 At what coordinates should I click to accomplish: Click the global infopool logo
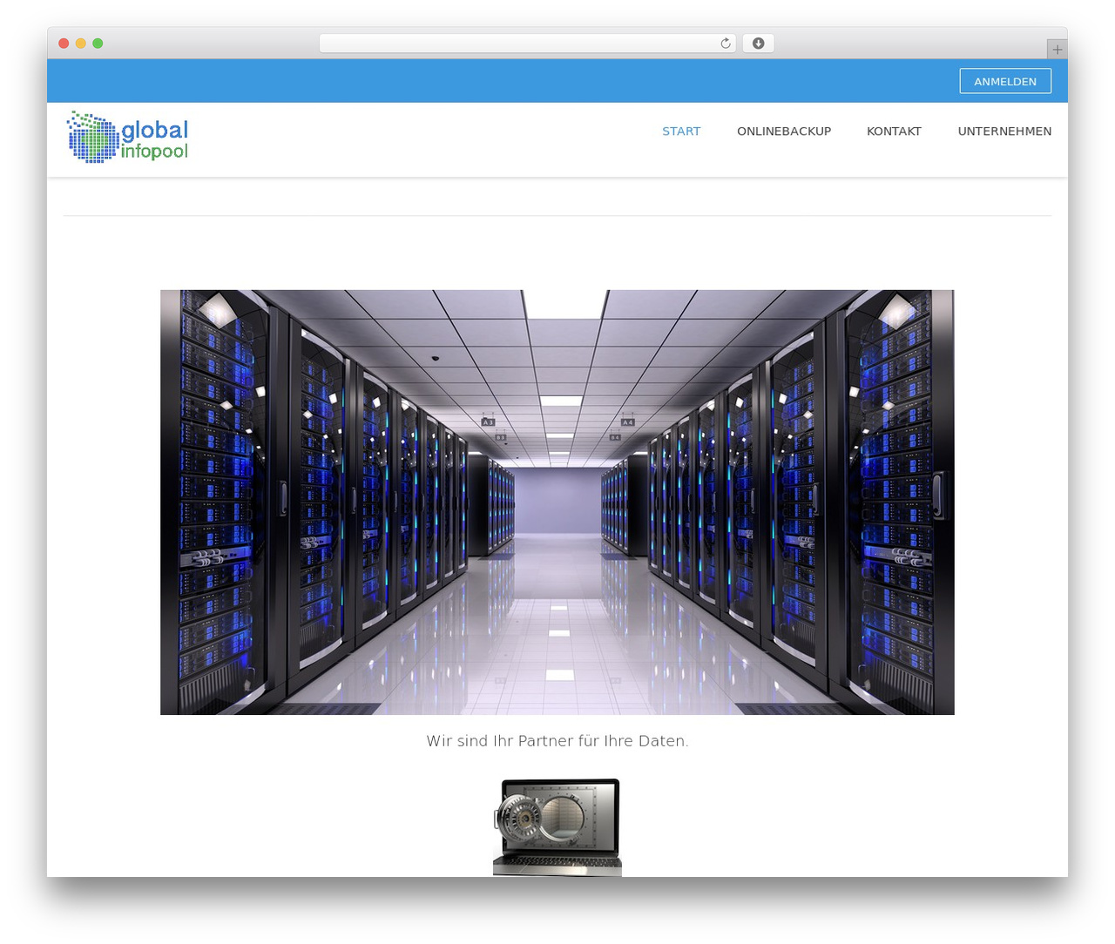128,137
